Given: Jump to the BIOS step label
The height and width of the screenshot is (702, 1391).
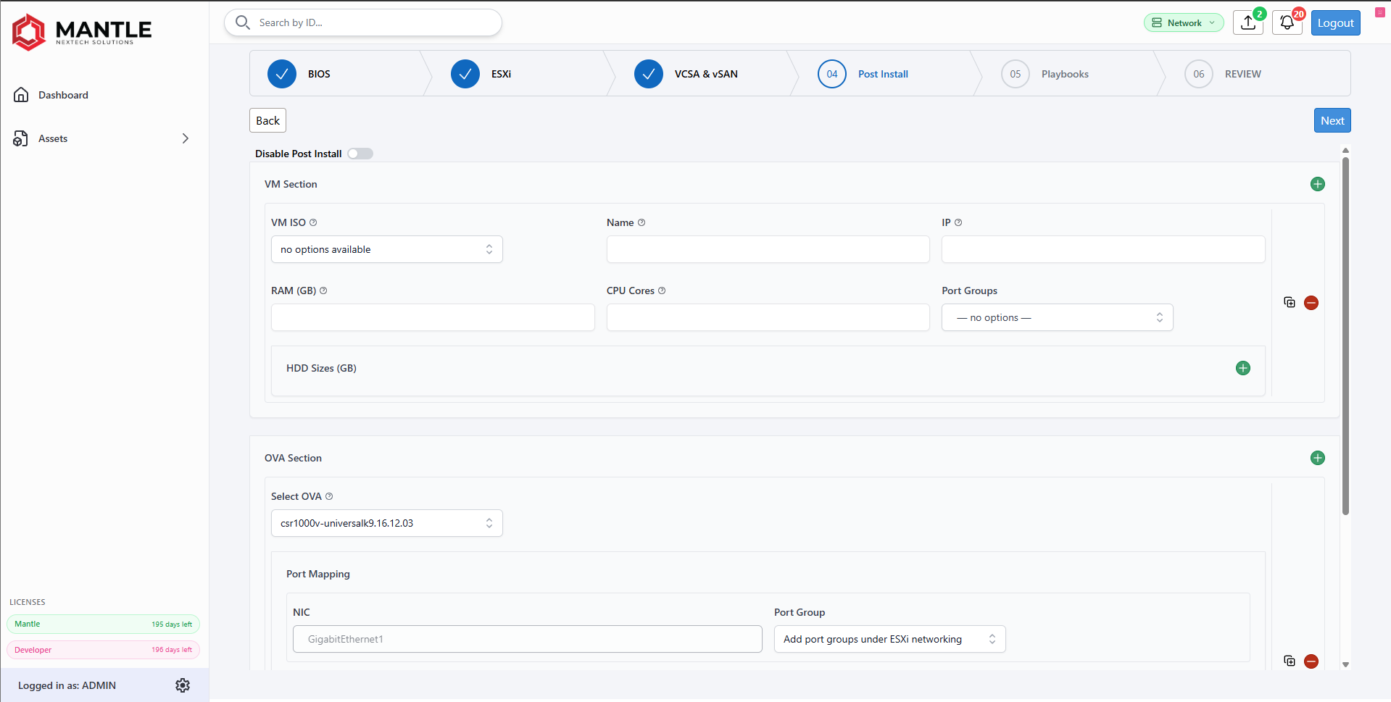Looking at the screenshot, I should coord(319,74).
